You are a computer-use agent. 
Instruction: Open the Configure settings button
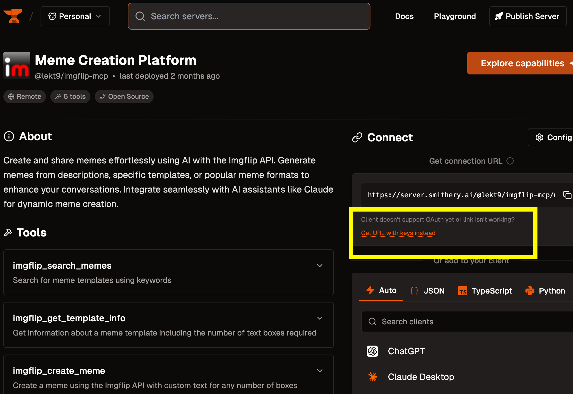pos(551,137)
